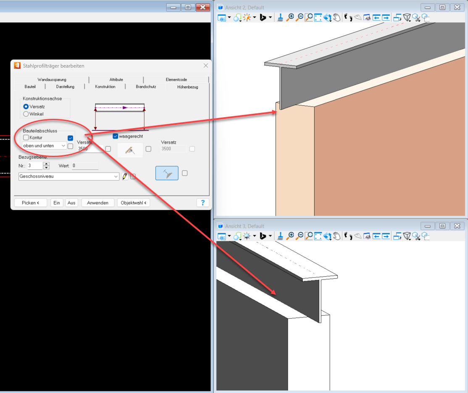Open the 'oben und unten' dropdown
This screenshot has height=393, width=468.
[x=63, y=146]
